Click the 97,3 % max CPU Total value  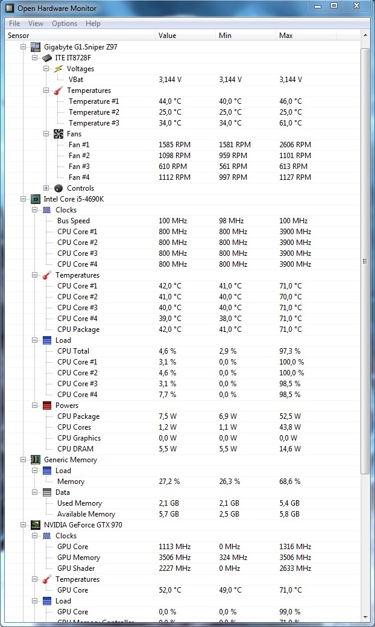point(290,351)
